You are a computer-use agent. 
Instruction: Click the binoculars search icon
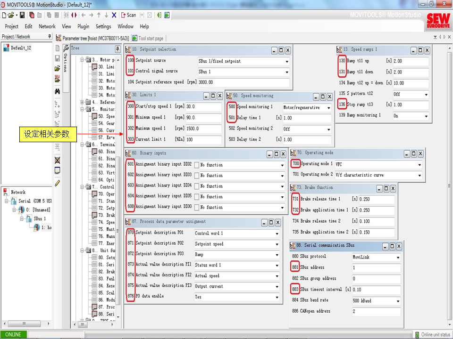click(x=58, y=91)
